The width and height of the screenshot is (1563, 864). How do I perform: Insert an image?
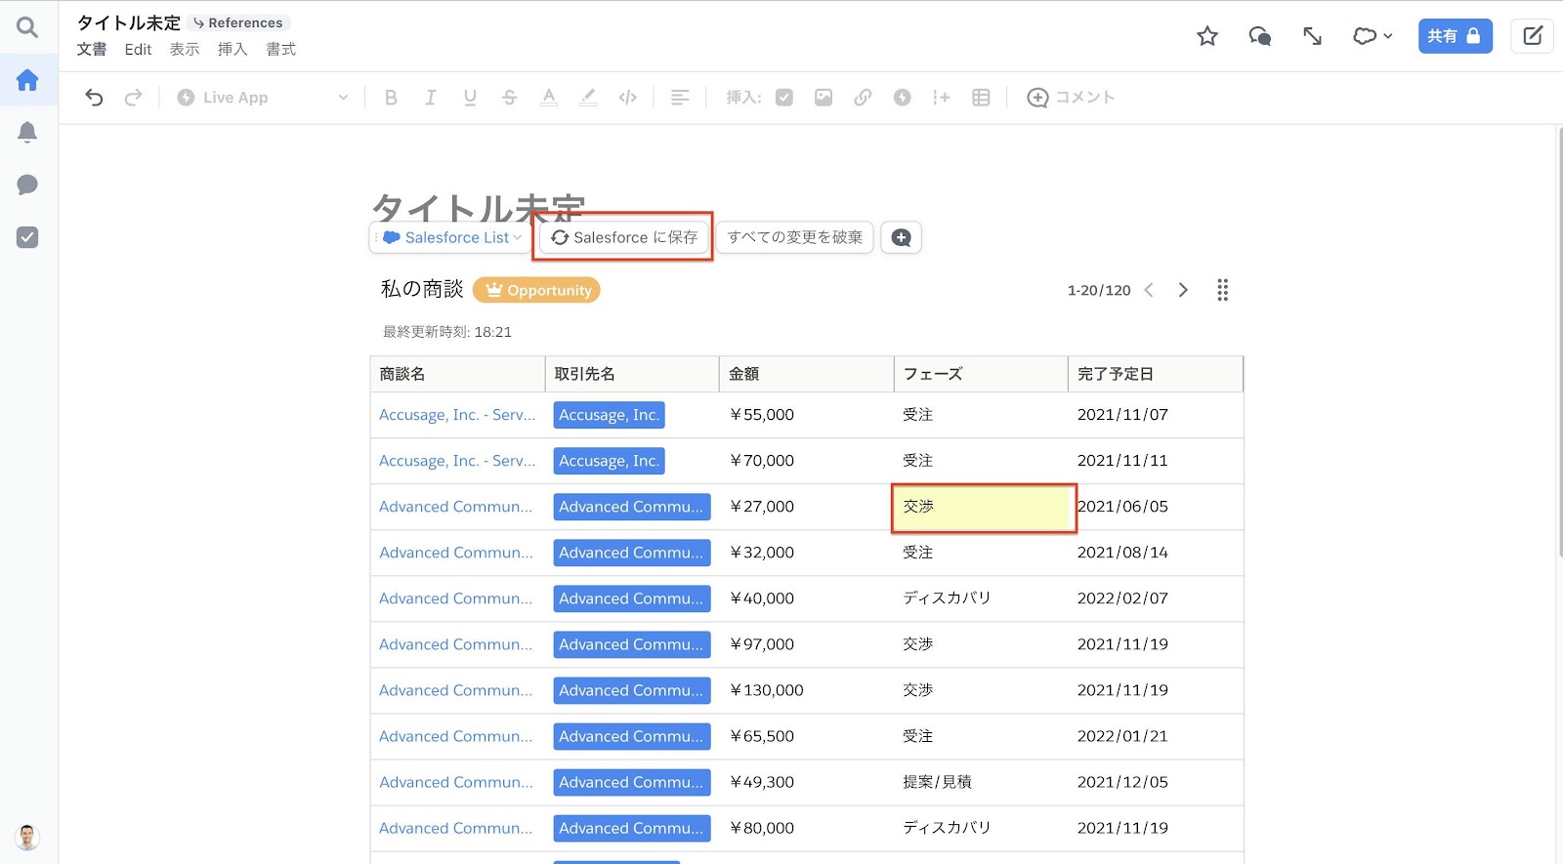824,98
